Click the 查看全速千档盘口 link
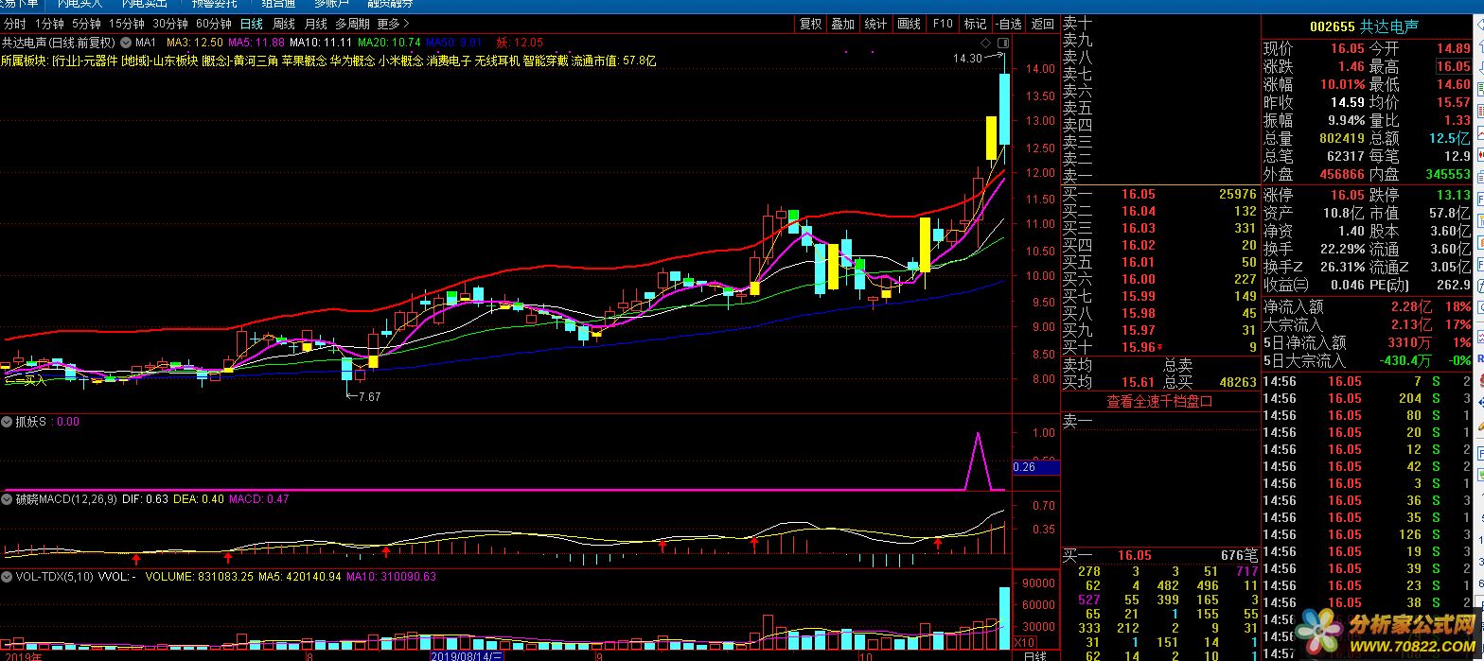 coord(1159,401)
